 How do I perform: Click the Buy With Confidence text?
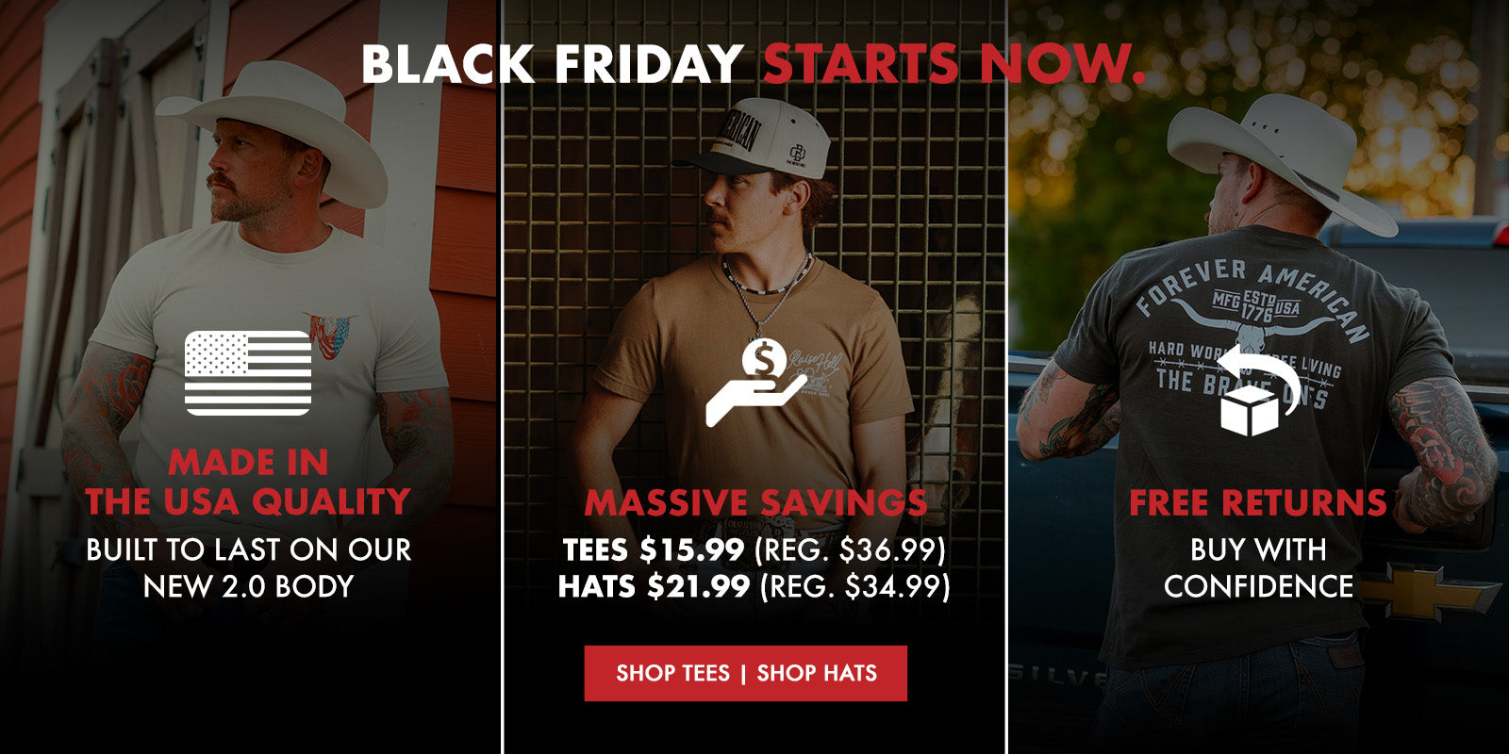(1258, 567)
